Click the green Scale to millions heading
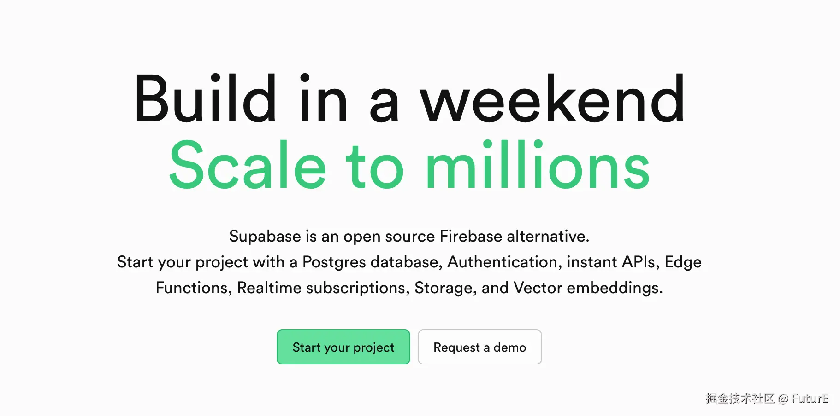Viewport: 840px width, 416px height. (x=409, y=165)
